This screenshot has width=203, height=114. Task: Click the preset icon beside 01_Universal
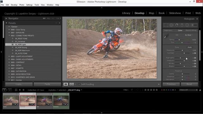coord(13,41)
